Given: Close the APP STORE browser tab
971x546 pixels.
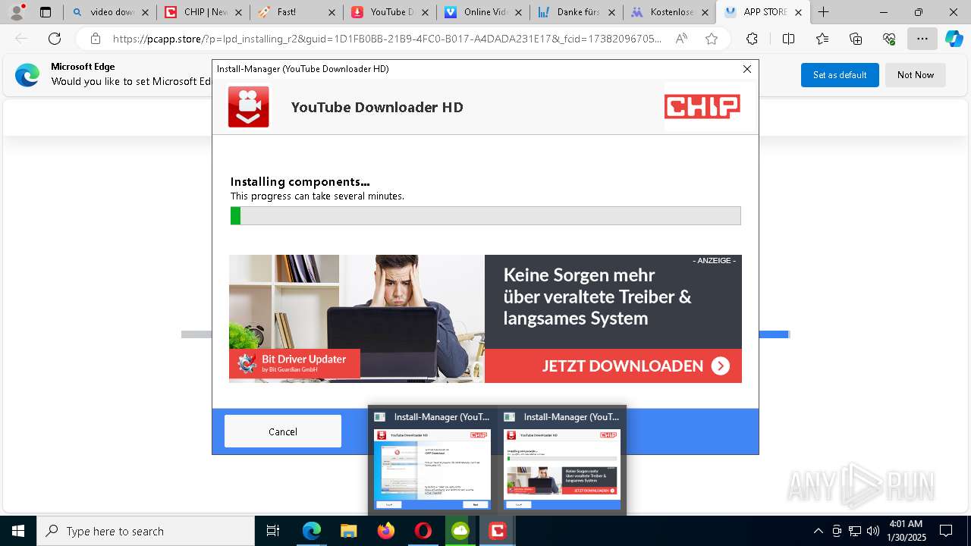Looking at the screenshot, I should tap(798, 12).
